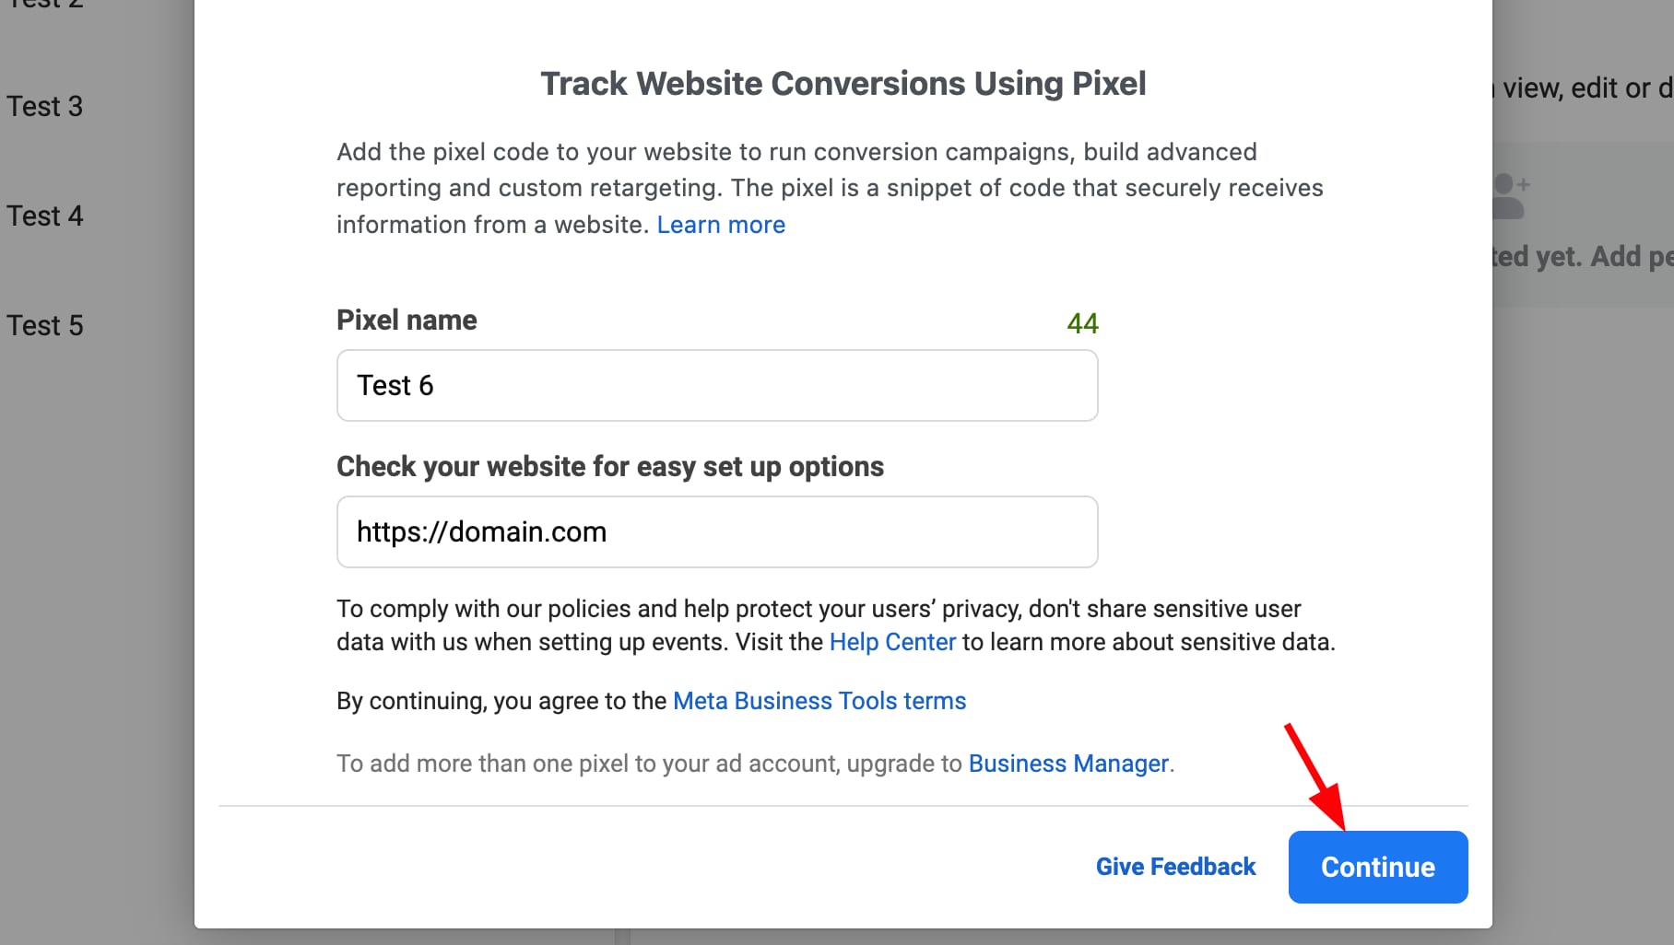
Task: Select Test 5 in the background list
Action: tap(45, 326)
